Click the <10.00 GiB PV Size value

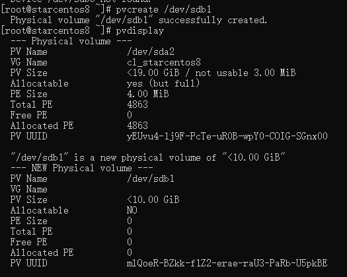tap(153, 200)
